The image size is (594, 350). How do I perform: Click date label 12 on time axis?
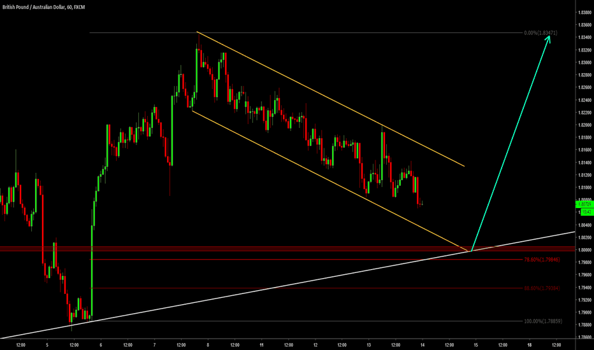point(315,345)
